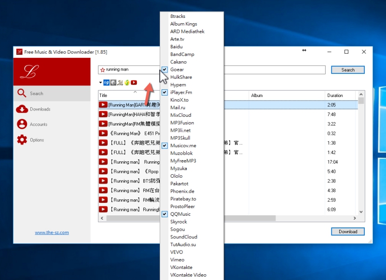Click the Goear source icon below search
Screen dimensions: 386x280
[x=106, y=83]
